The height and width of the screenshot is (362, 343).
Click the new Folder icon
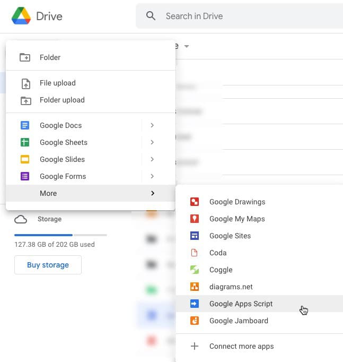click(25, 57)
